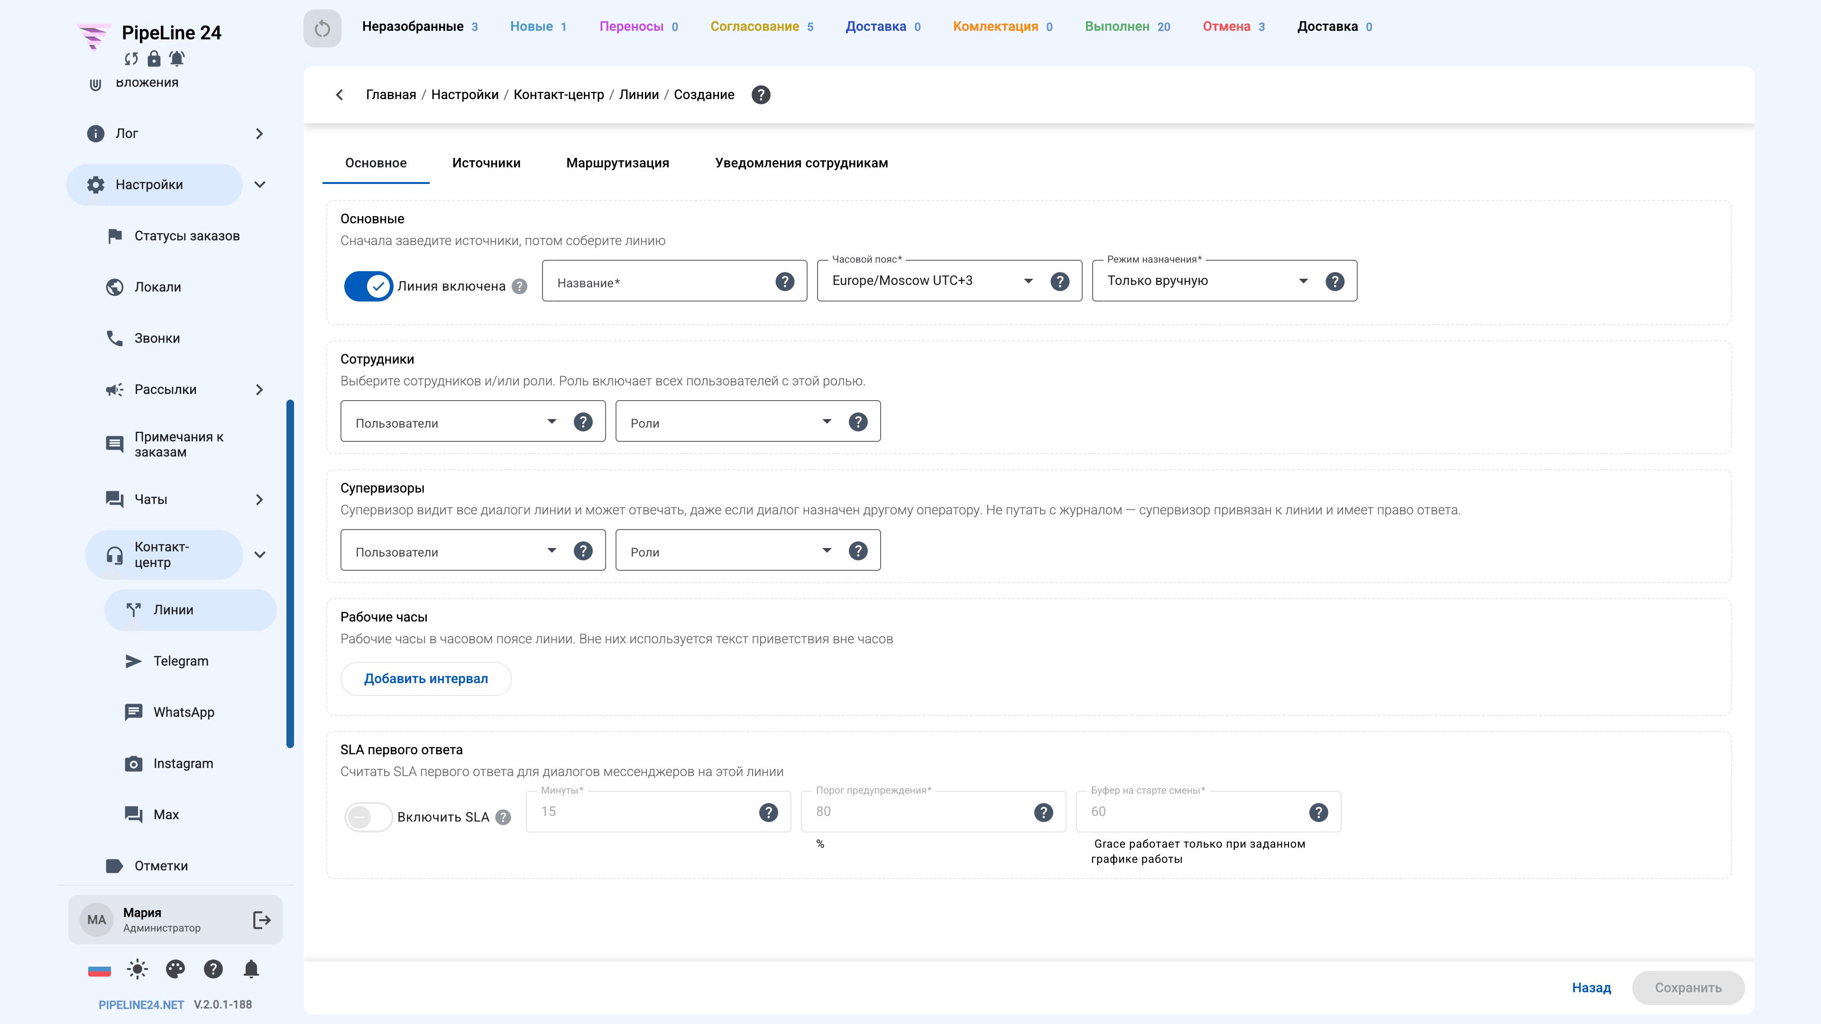Click the Сохранить button
Viewport: 1821px width, 1024px height.
coord(1688,988)
